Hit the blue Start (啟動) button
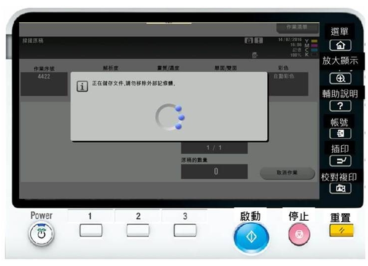 pos(251,238)
